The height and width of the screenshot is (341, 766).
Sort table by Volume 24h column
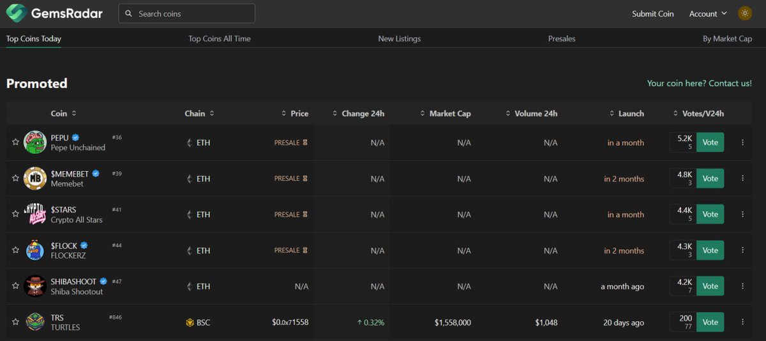pos(531,114)
